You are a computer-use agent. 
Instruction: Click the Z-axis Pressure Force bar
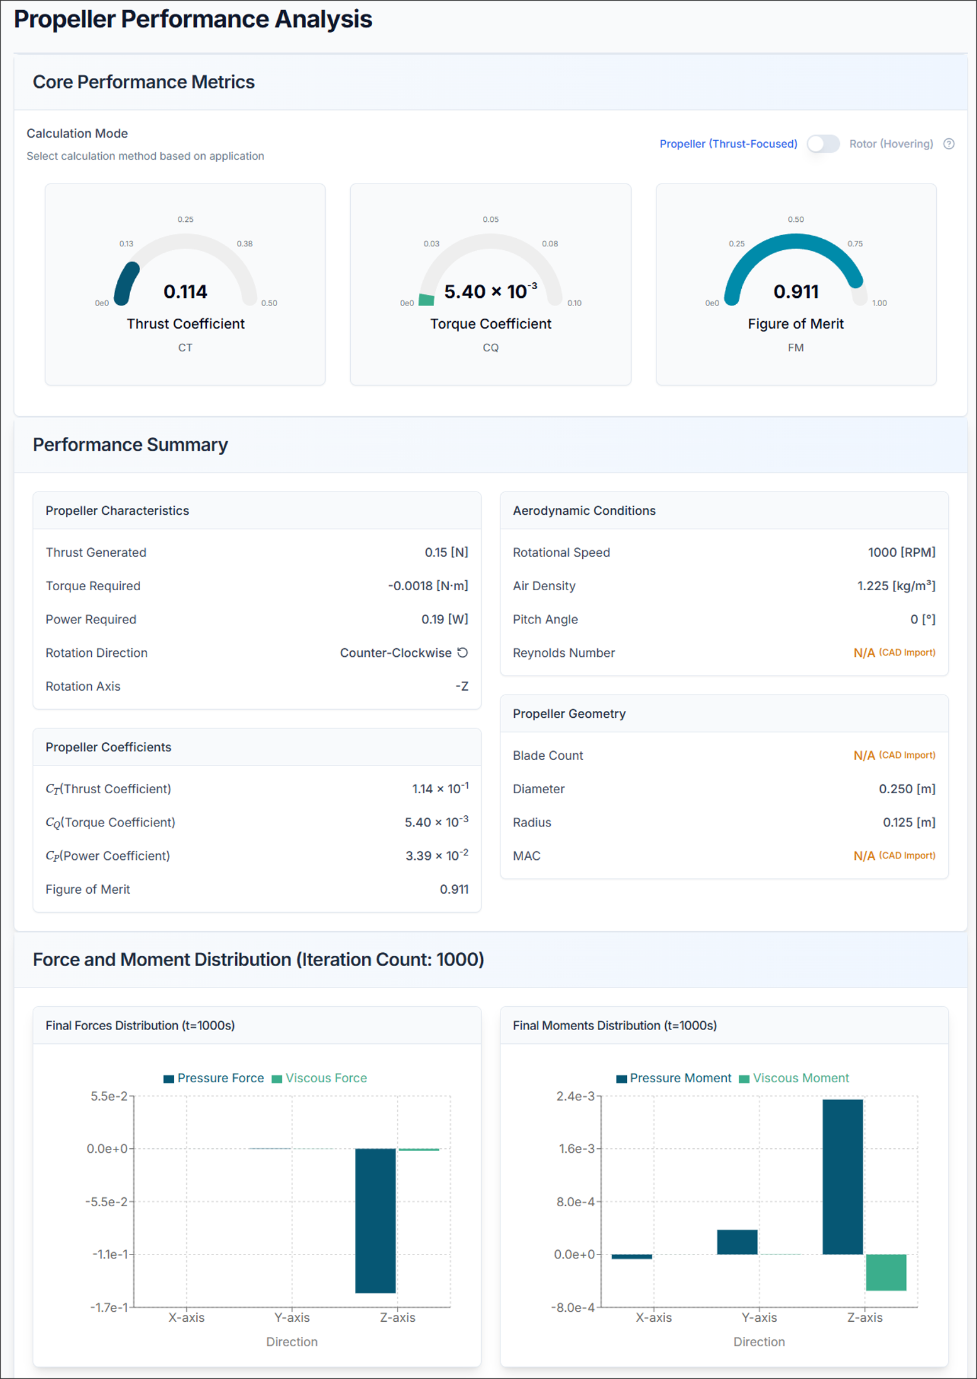(x=375, y=1219)
